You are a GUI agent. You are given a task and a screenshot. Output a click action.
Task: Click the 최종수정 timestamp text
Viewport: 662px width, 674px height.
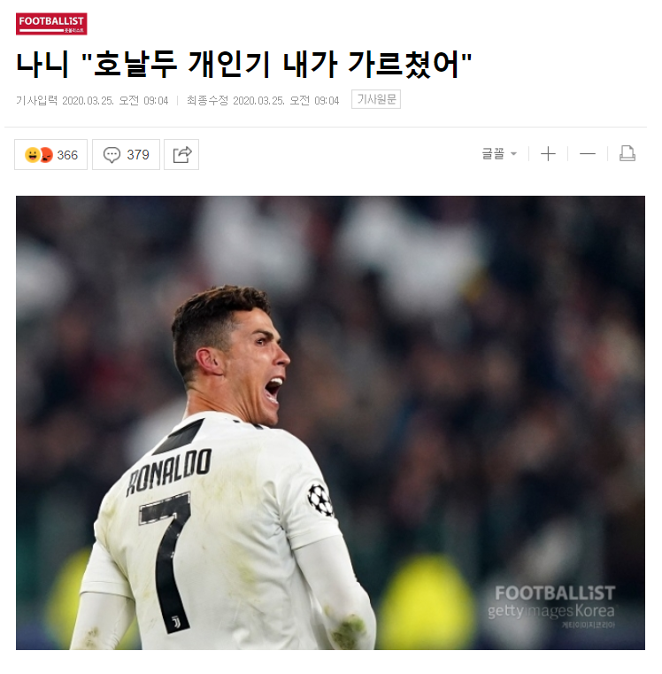pos(263,101)
